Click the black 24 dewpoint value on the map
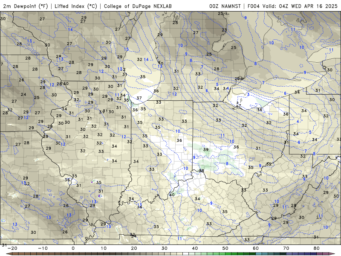Screen dimensions: 341x256 23,94
